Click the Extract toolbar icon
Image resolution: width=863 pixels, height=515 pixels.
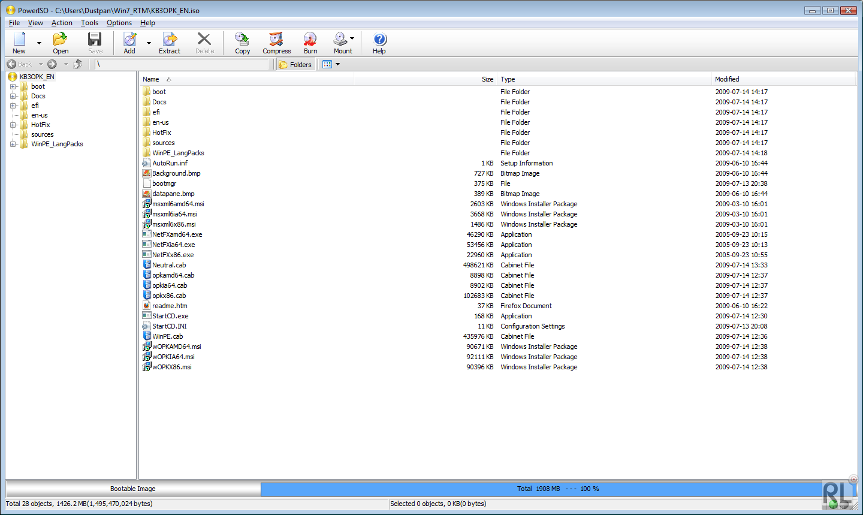(x=170, y=40)
